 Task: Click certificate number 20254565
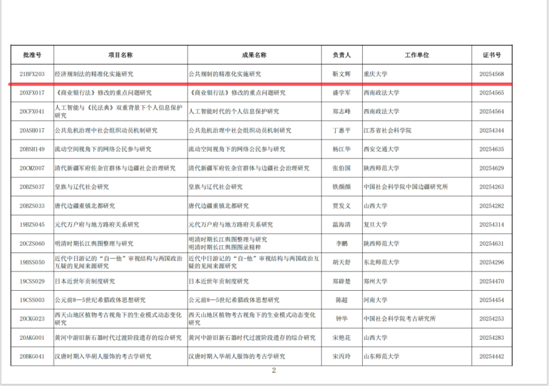pos(491,93)
